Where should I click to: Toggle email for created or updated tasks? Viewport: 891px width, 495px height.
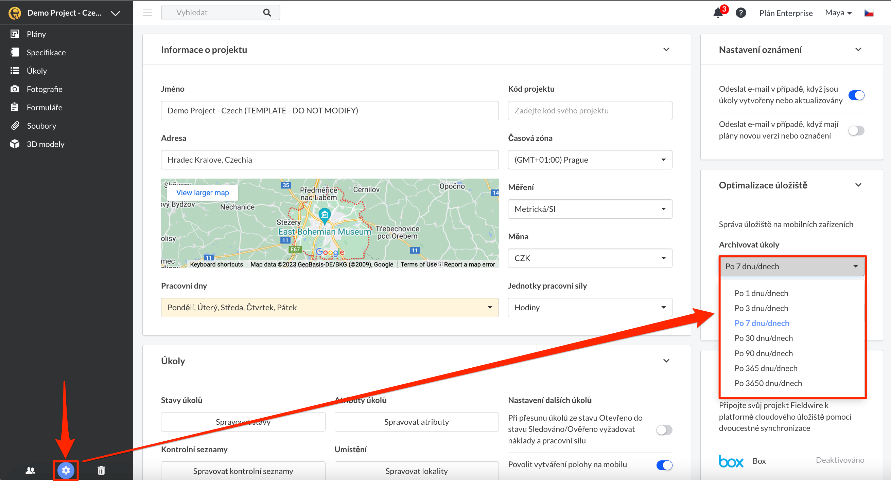[856, 95]
